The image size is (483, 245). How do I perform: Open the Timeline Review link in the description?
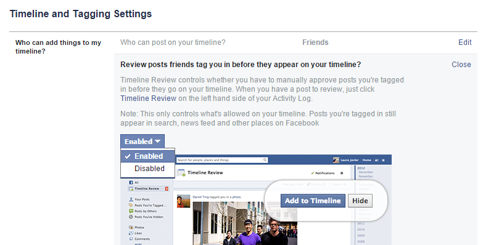pyautogui.click(x=148, y=98)
